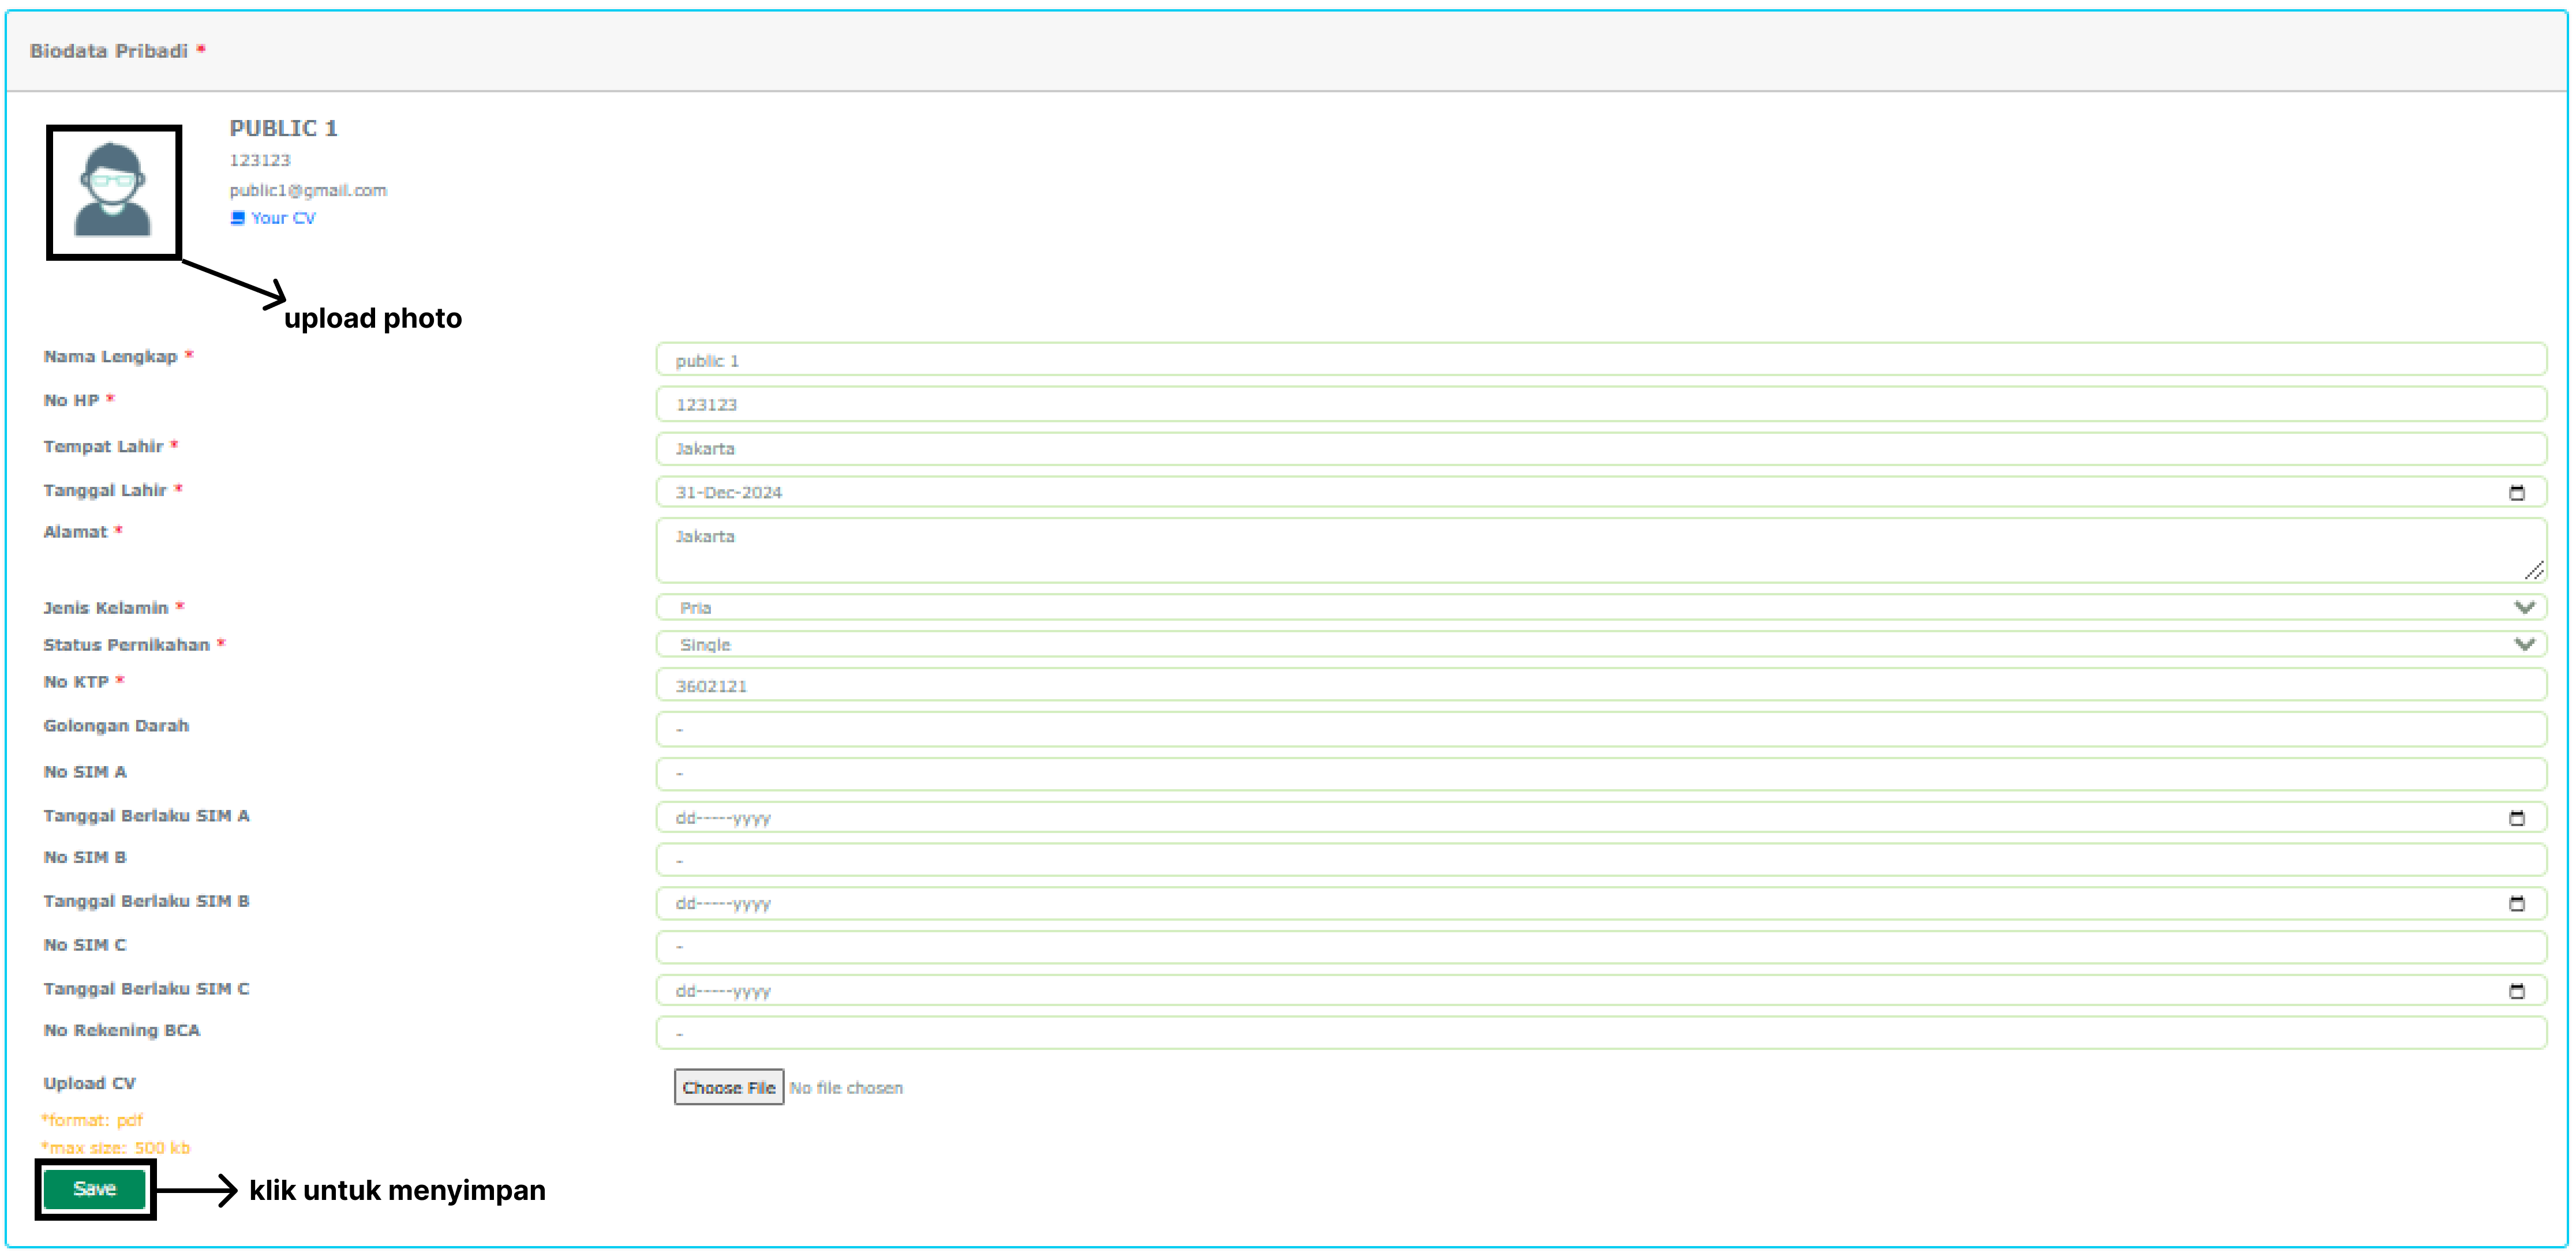Focus the Golongan Darah field

coord(1600,730)
